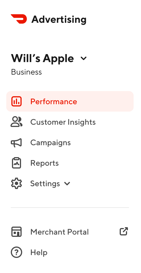Open the Reports text label
The image size is (141, 273).
tap(45, 163)
